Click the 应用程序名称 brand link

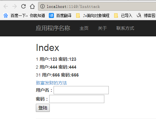click(x=53, y=28)
